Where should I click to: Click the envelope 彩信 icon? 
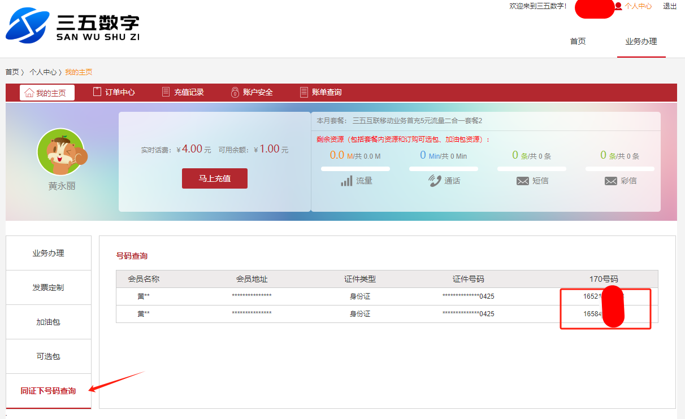point(610,181)
